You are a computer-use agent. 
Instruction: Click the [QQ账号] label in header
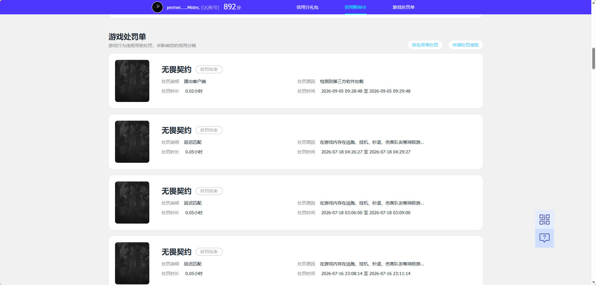click(210, 7)
